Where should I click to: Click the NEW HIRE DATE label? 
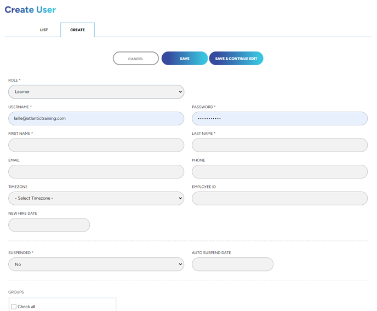click(22, 213)
